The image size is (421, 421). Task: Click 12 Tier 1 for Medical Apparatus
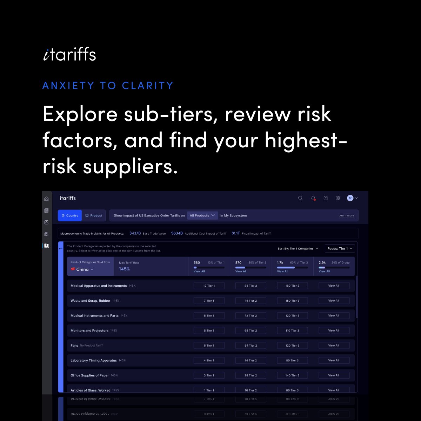(x=209, y=286)
